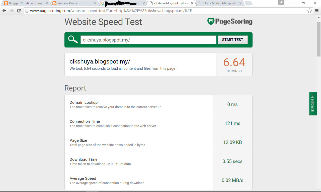The height and width of the screenshot is (192, 321).
Task: Click the 0 ms value
Action: click(x=232, y=104)
